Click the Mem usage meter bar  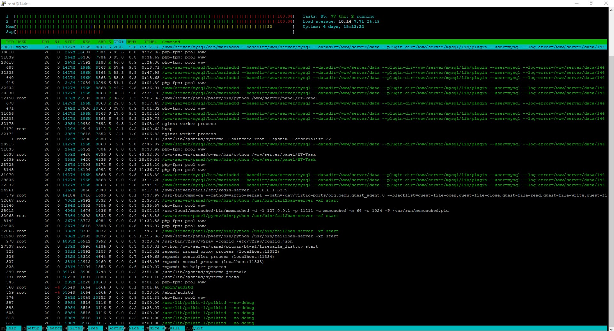[x=150, y=27]
